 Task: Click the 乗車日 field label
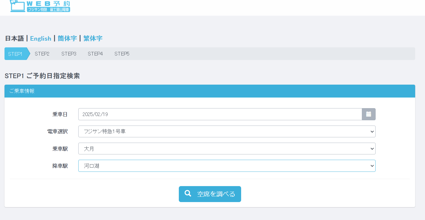pyautogui.click(x=60, y=114)
